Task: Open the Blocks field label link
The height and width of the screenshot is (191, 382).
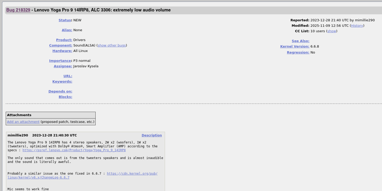Action: point(65,97)
